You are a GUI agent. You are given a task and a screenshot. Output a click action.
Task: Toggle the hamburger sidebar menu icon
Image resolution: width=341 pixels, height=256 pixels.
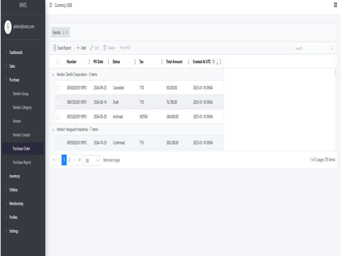(x=51, y=5)
